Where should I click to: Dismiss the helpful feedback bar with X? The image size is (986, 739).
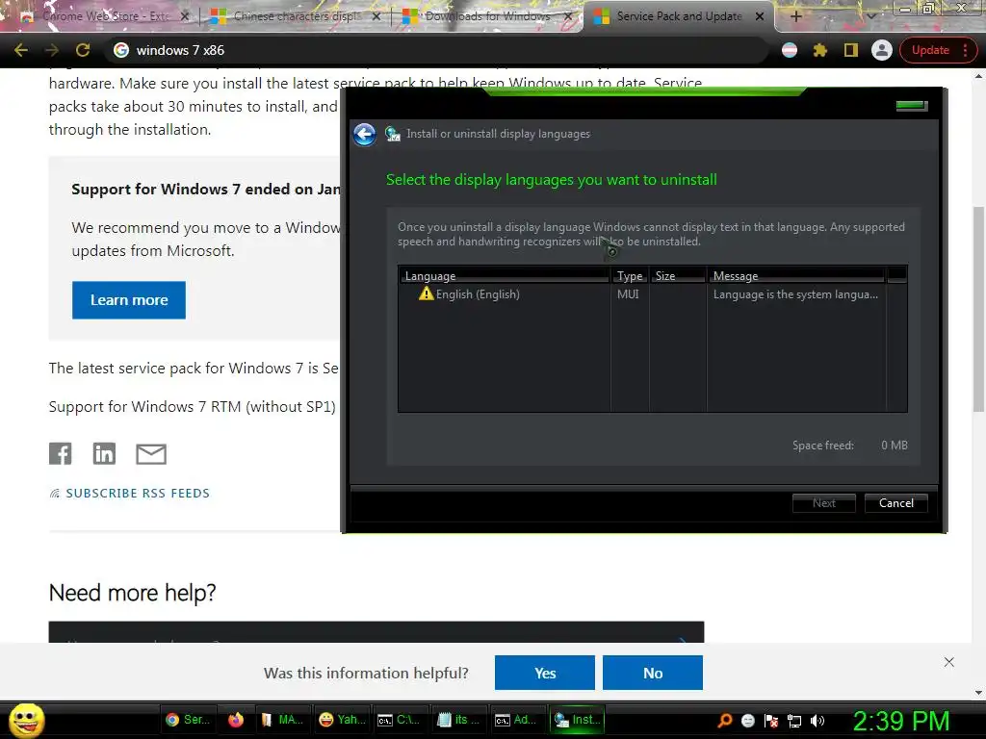tap(948, 662)
